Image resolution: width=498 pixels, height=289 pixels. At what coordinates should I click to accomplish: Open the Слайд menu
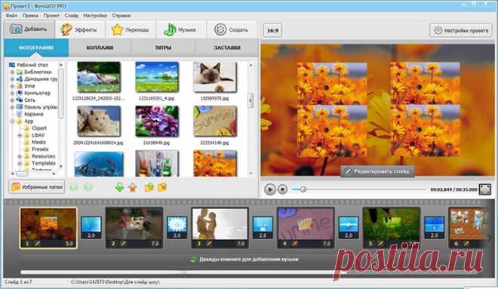(x=71, y=15)
